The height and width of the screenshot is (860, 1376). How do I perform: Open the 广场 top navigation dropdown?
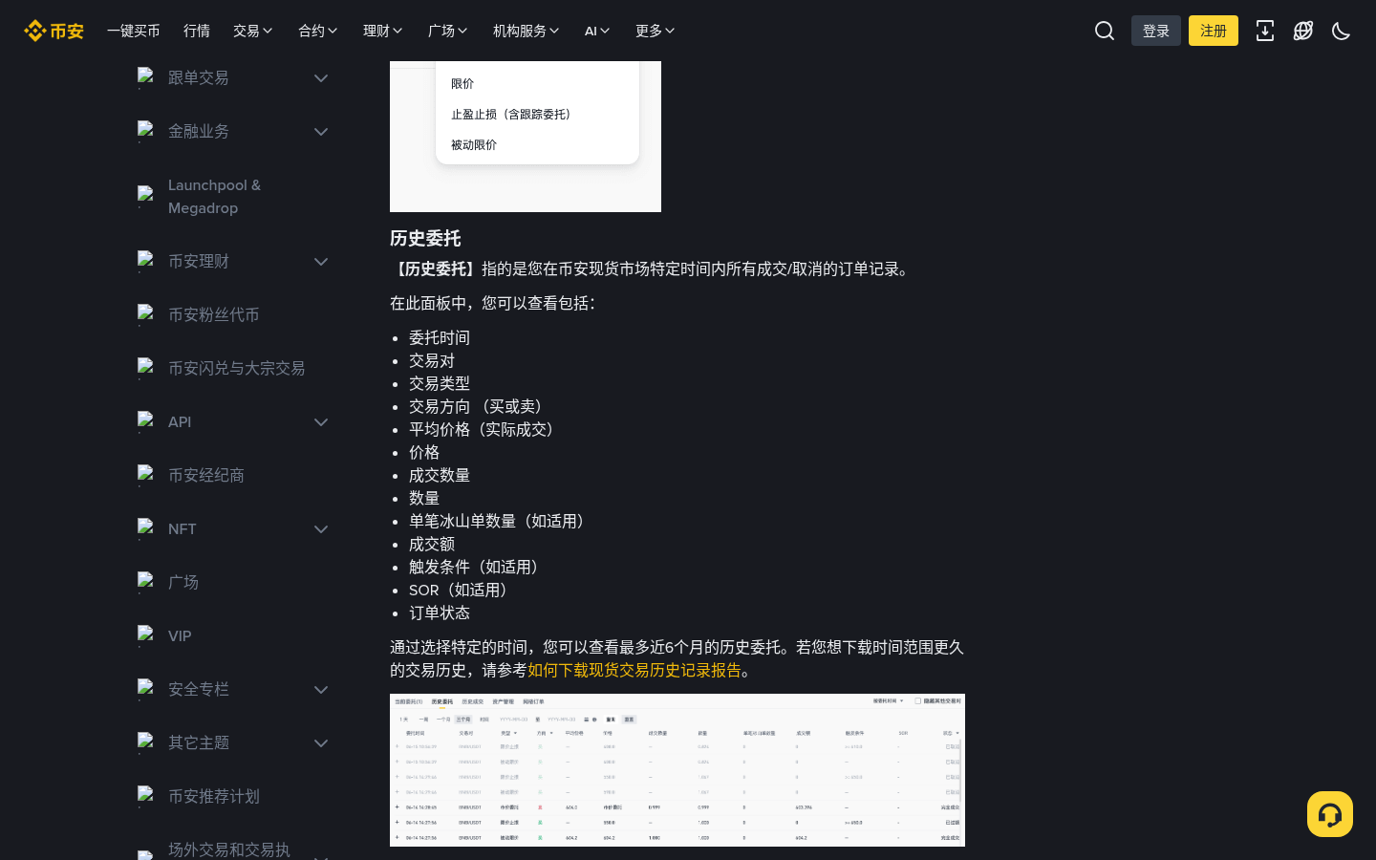(x=448, y=31)
